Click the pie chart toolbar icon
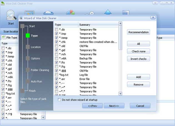 tap(70, 12)
